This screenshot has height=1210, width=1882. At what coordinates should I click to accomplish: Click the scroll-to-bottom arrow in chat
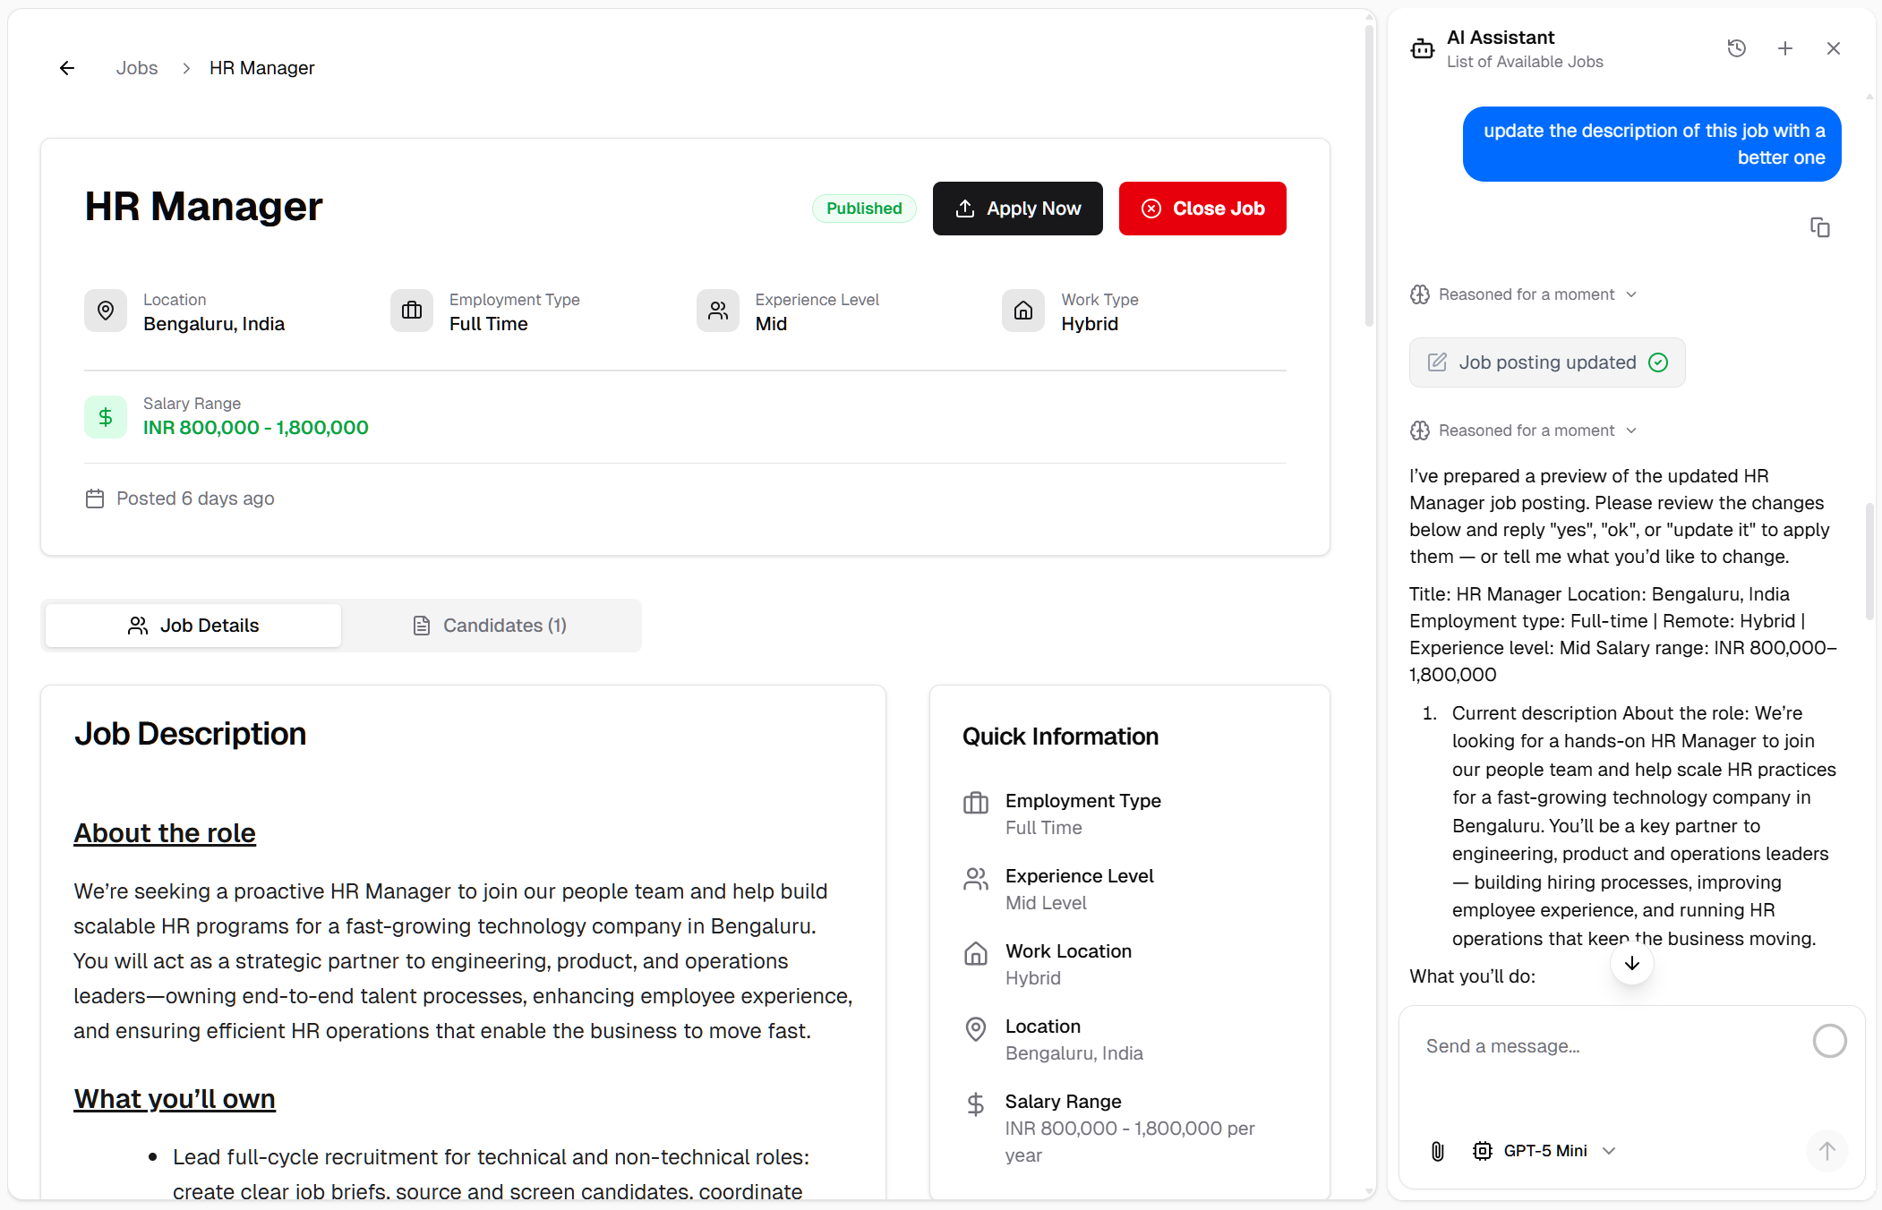coord(1631,964)
